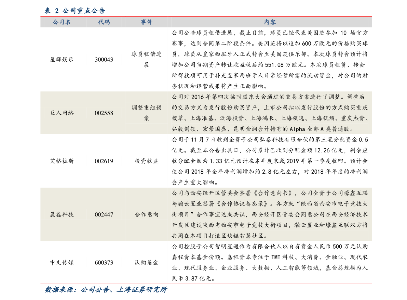Click event cell '合作意向'
This screenshot has height=300, width=407.
pyautogui.click(x=147, y=214)
